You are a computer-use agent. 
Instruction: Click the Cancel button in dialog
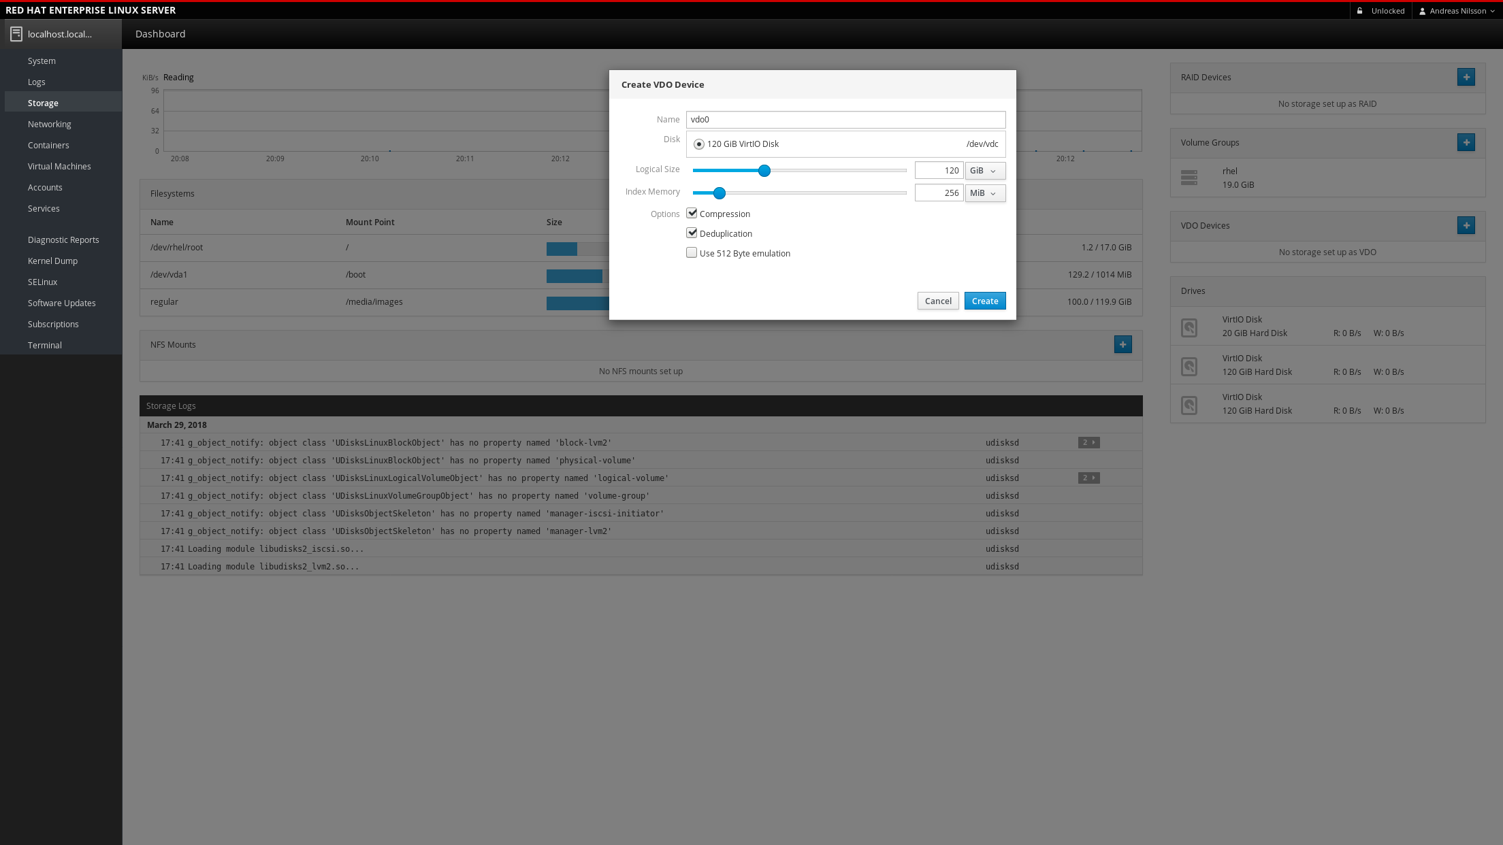(x=937, y=301)
